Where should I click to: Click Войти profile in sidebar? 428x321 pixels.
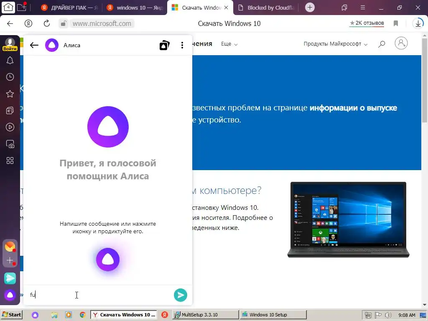coord(10,44)
